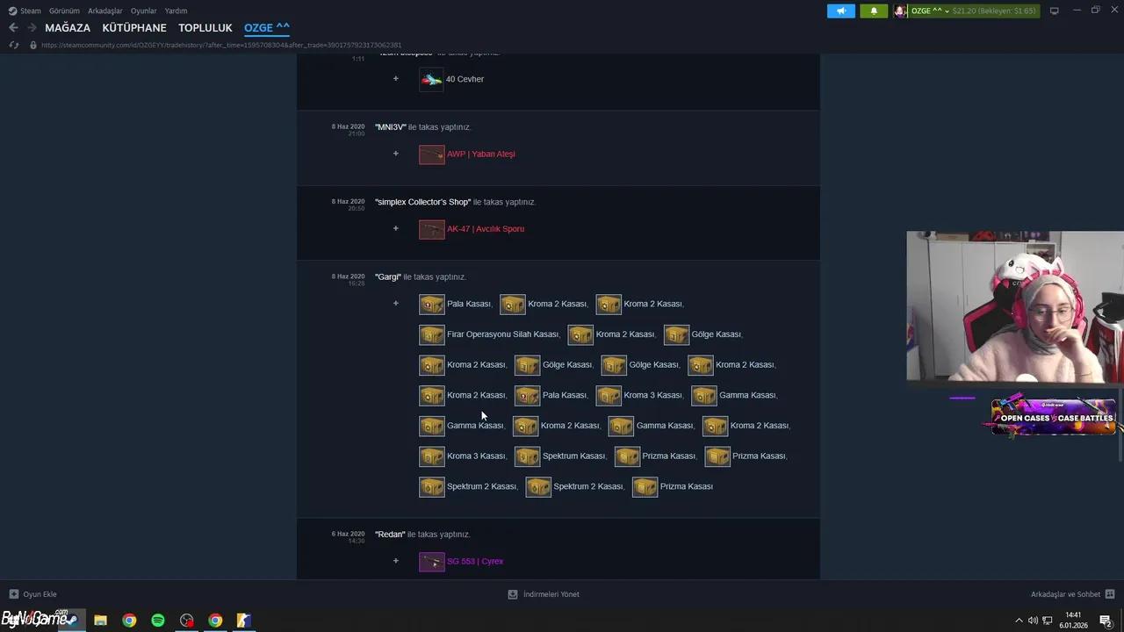Screen dimensions: 1124x632
Task: Click the Spektrum Kasası case icon
Action: pyautogui.click(x=527, y=456)
